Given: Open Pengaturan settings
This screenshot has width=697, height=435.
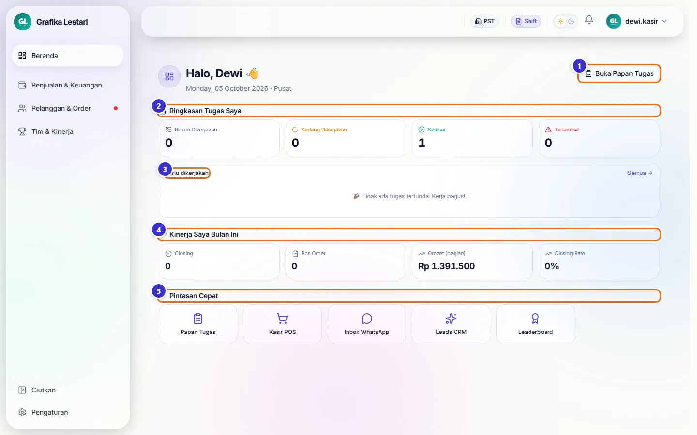Looking at the screenshot, I should click(68, 412).
